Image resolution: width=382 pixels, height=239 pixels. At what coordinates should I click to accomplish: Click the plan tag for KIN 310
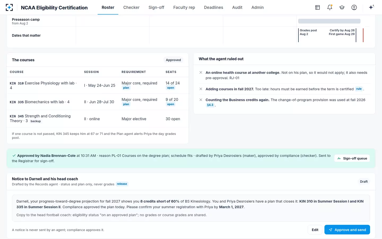point(126,88)
